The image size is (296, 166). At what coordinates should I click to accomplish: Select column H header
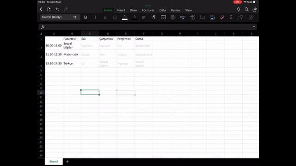tap(180, 34)
